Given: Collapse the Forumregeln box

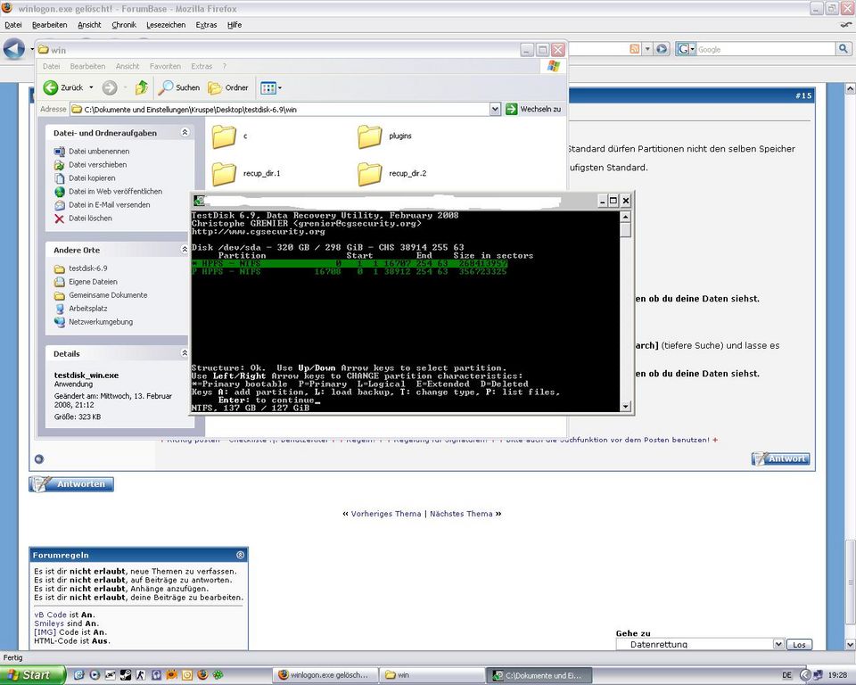Looking at the screenshot, I should [x=240, y=555].
